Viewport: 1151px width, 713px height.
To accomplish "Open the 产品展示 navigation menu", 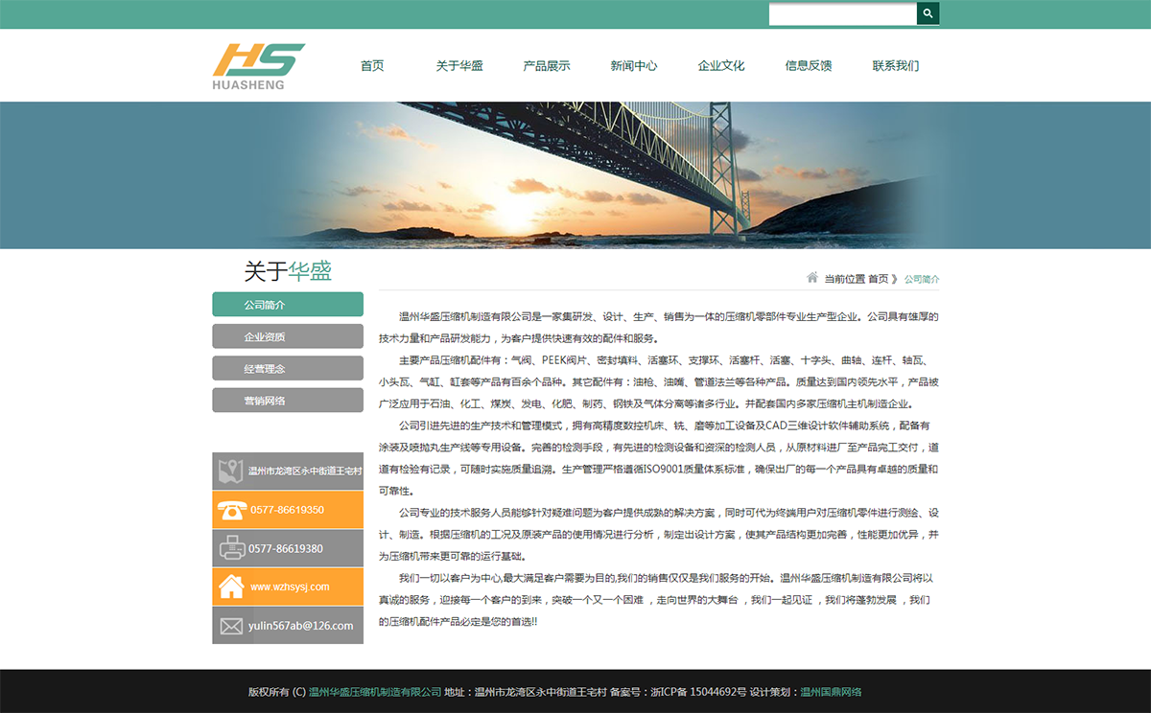I will tap(545, 65).
